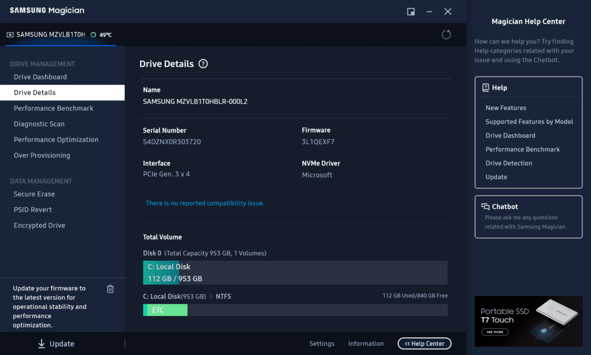591x355 pixels.
Task: Click the Portable SSD T7 Touch banner
Action: pyautogui.click(x=528, y=321)
